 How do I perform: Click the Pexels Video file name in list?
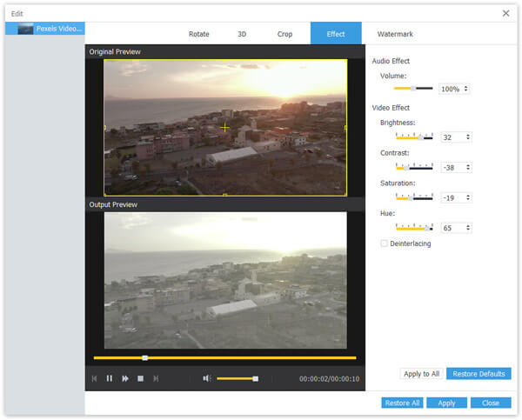coord(59,29)
